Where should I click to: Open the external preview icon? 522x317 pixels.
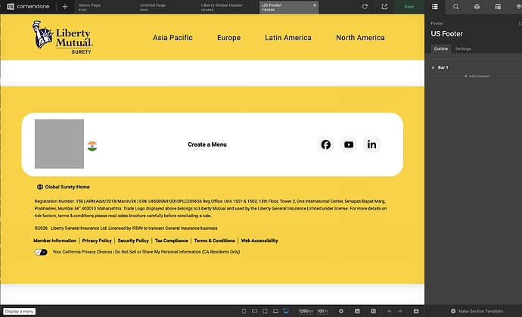tap(384, 7)
